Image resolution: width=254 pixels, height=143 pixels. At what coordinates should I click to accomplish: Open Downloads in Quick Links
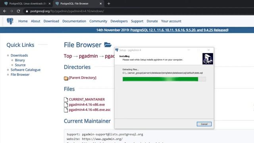point(19,55)
